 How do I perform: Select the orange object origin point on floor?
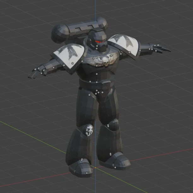(x=96, y=168)
